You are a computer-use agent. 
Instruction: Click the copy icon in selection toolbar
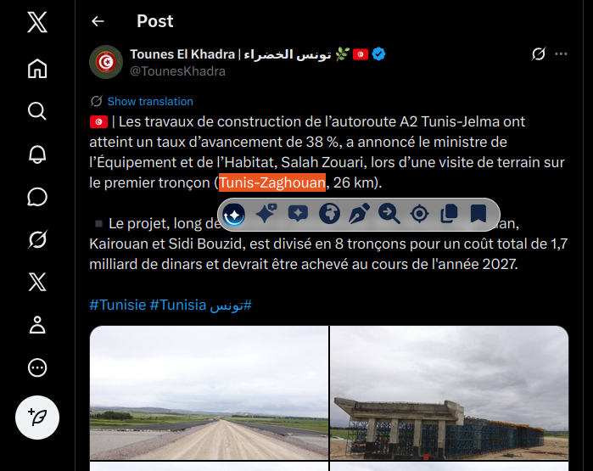pyautogui.click(x=449, y=214)
